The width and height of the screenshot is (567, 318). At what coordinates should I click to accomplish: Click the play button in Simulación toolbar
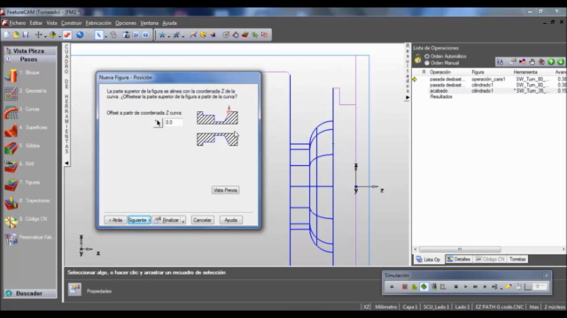(x=466, y=286)
